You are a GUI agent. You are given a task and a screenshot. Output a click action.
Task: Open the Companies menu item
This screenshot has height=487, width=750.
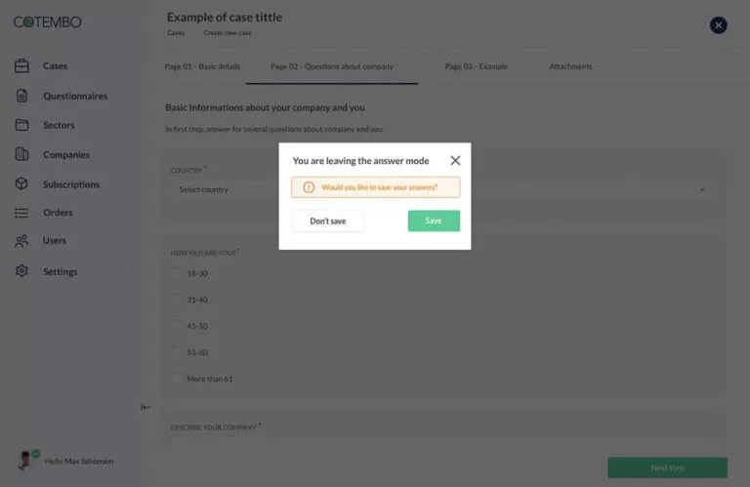(x=66, y=155)
